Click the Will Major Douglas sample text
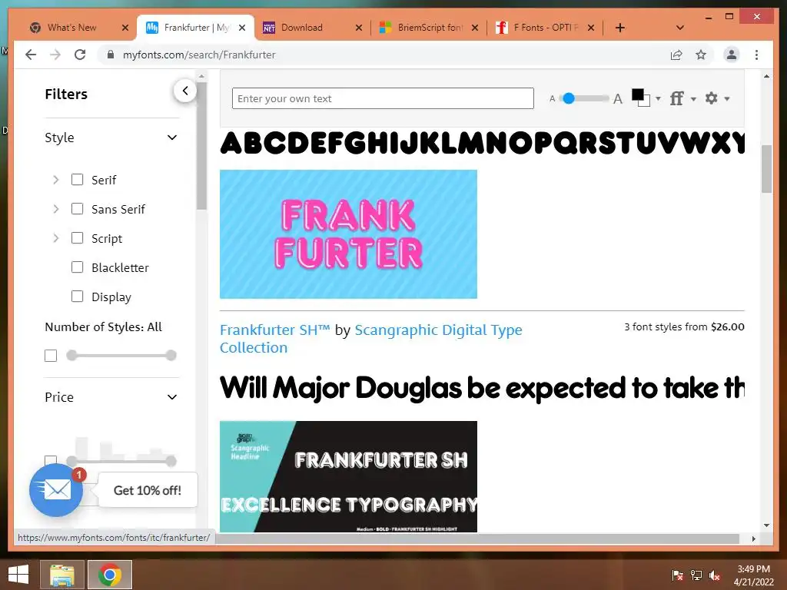Image resolution: width=787 pixels, height=590 pixels. (482, 388)
